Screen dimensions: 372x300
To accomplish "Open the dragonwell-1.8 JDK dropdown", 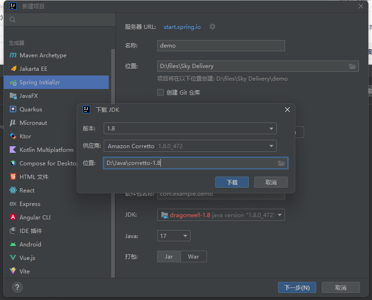I will point(221,215).
